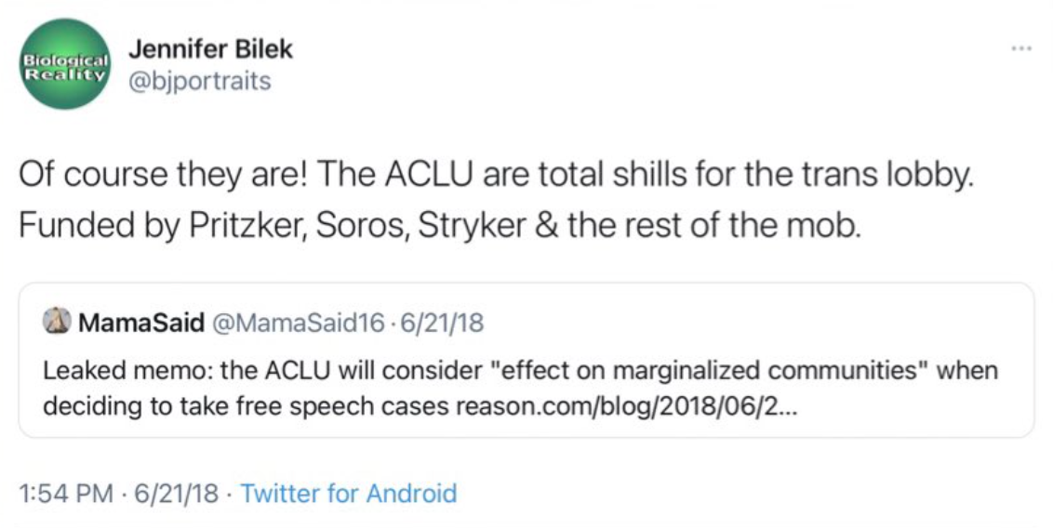Click the Twitter for Android source link

coord(349,493)
